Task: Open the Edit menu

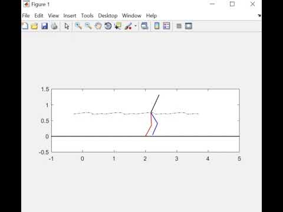Action: pyautogui.click(x=39, y=16)
